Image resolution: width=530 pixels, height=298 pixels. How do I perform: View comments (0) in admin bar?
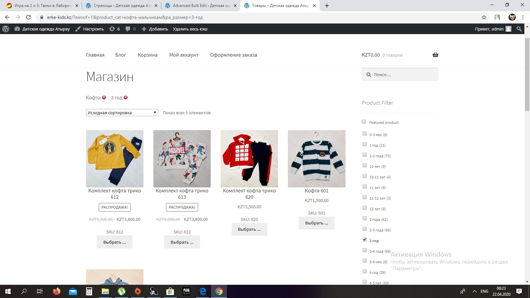(131, 29)
